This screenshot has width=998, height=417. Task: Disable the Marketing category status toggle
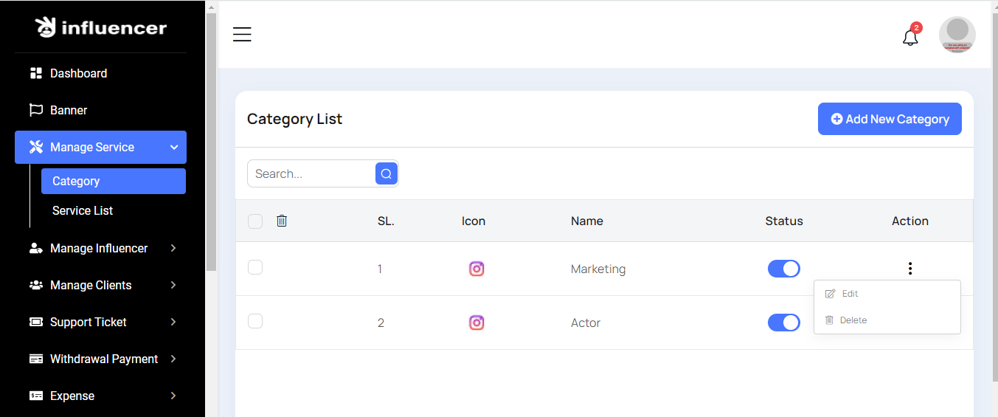tap(783, 269)
